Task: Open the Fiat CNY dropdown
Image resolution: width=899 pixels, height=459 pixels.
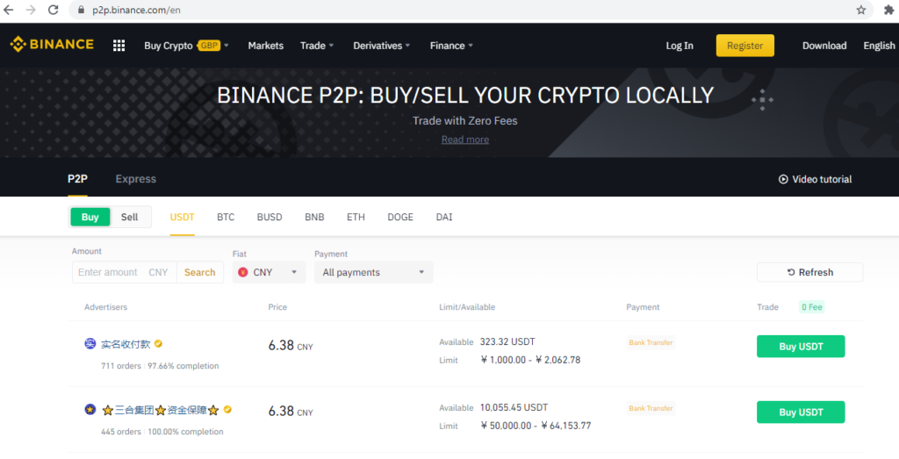Action: coord(269,272)
